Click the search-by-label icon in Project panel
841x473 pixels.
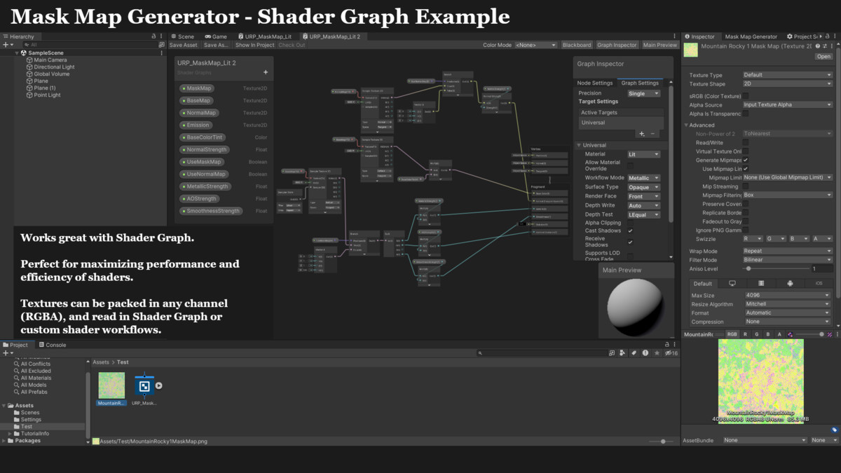coord(633,352)
